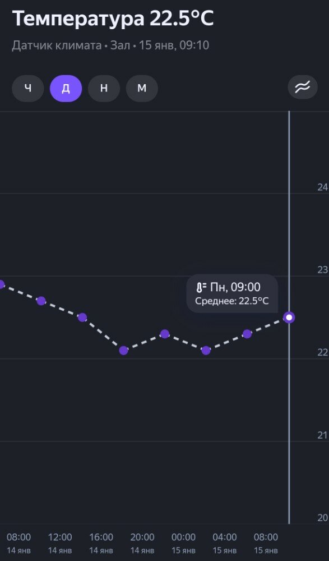This screenshot has width=329, height=561.
Task: Click the 'Температура 22.5°C' title
Action: click(x=113, y=19)
